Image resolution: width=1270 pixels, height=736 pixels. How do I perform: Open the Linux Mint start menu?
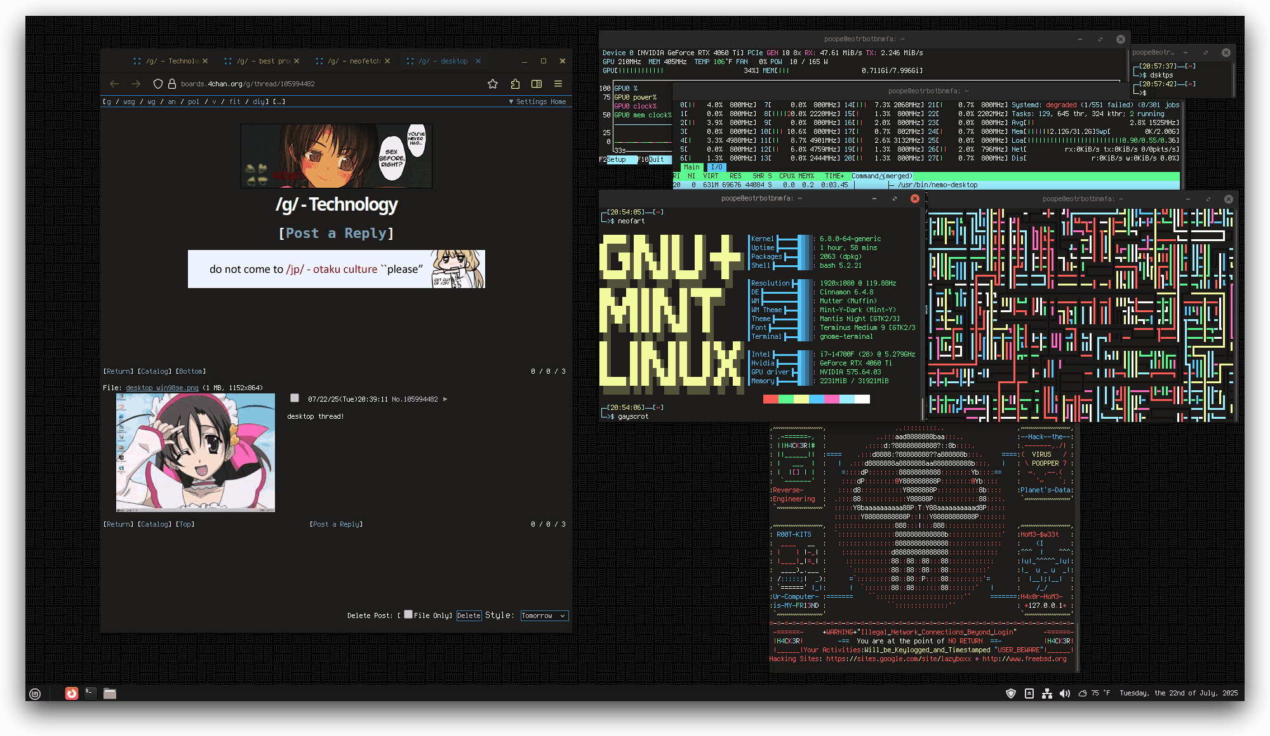pos(35,693)
